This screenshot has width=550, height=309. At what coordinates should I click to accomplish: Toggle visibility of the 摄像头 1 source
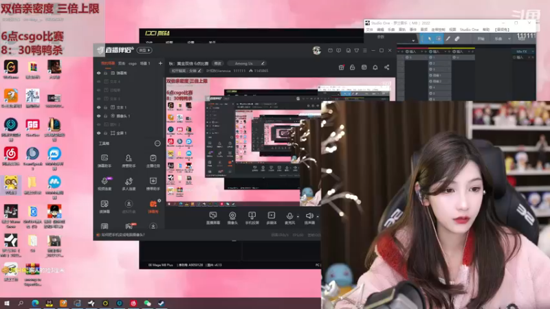pos(98,116)
